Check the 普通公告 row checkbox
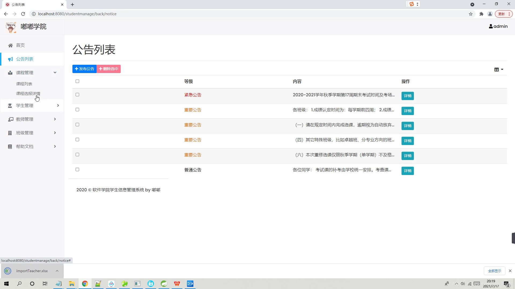 tap(77, 170)
